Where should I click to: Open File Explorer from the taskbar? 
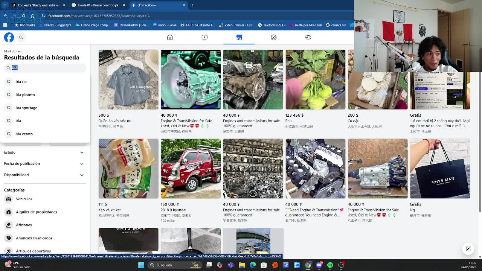(x=242, y=265)
